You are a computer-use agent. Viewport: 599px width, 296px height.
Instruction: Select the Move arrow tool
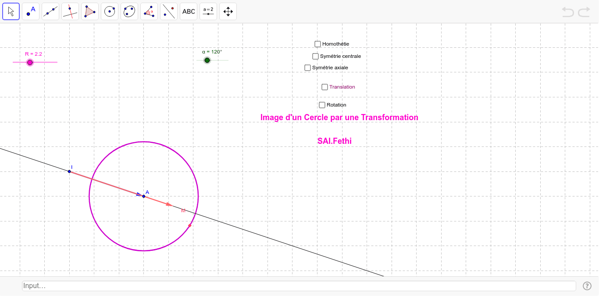(x=11, y=11)
